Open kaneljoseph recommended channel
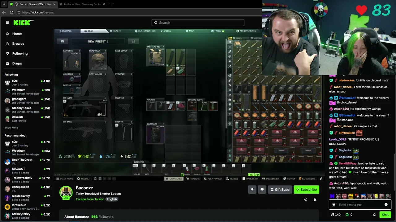 point(27,189)
